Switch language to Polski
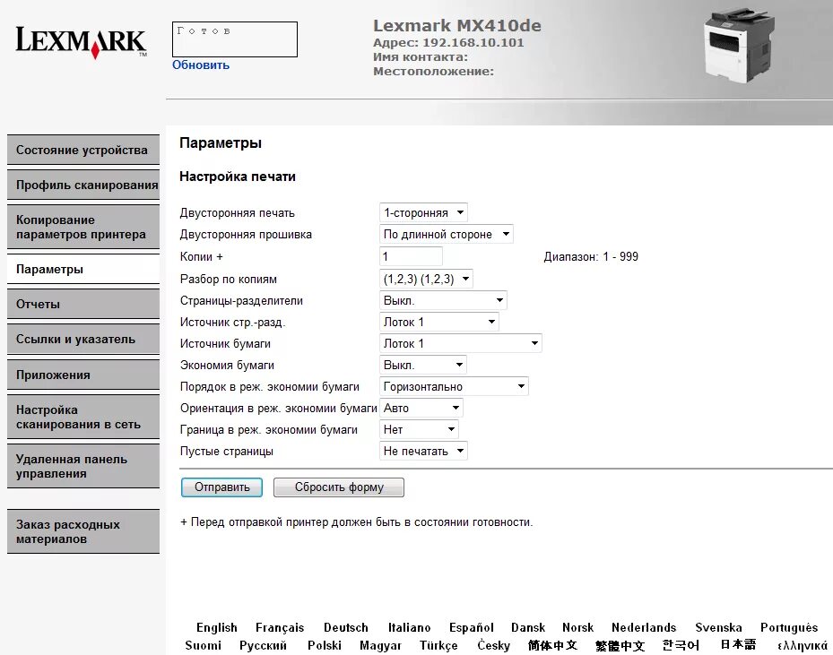Viewport: 833px width, 655px height. point(324,645)
